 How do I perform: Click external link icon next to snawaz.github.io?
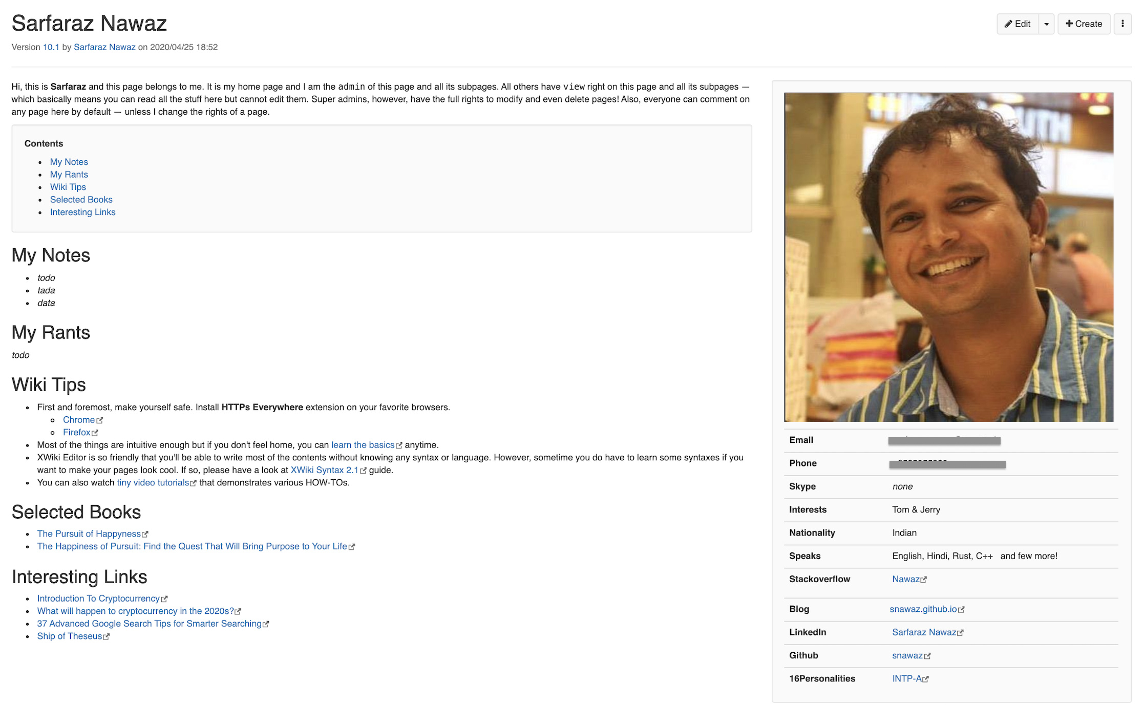[962, 609]
